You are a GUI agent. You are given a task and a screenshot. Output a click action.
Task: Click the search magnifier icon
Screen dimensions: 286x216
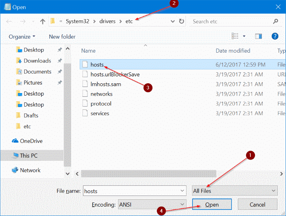[x=275, y=21]
